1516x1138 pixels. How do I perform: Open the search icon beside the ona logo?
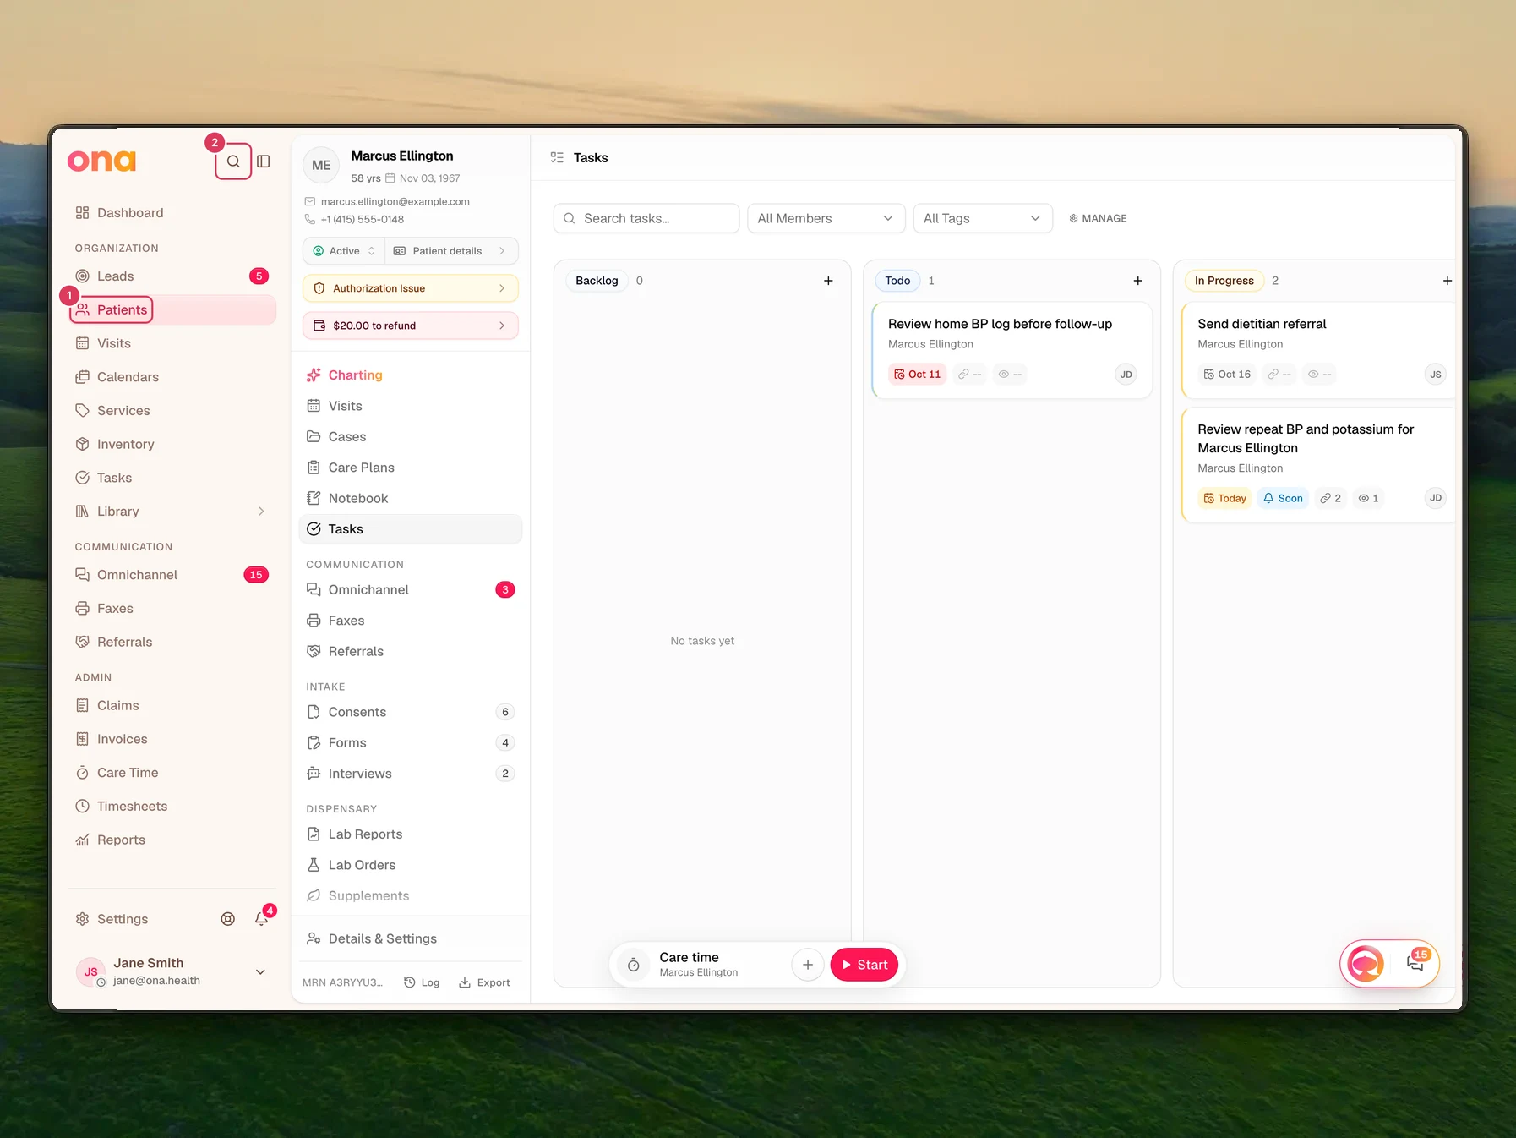[233, 161]
